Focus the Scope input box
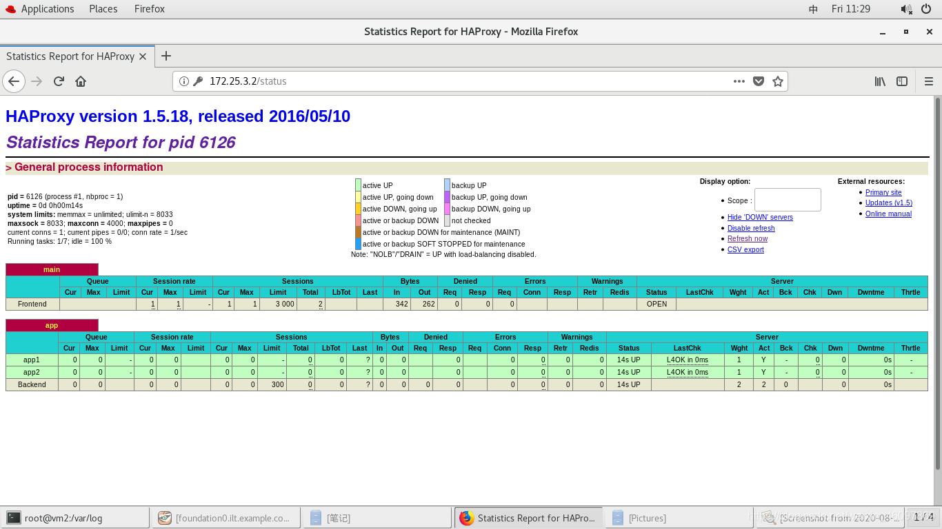 [x=788, y=200]
